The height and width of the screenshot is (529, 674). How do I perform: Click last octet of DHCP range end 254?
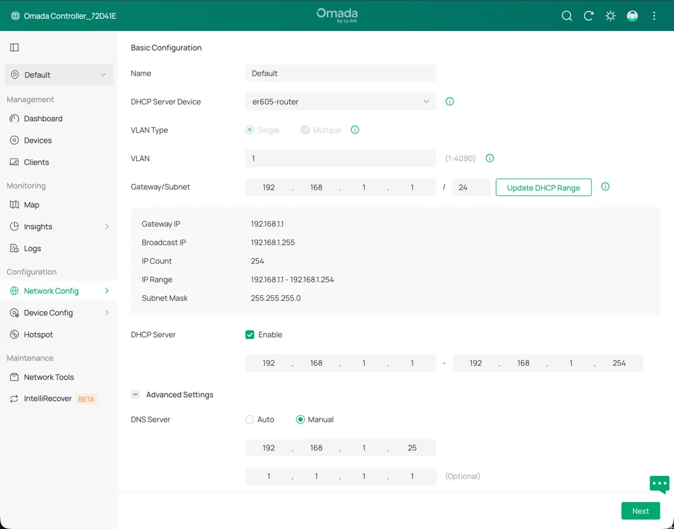pyautogui.click(x=619, y=363)
